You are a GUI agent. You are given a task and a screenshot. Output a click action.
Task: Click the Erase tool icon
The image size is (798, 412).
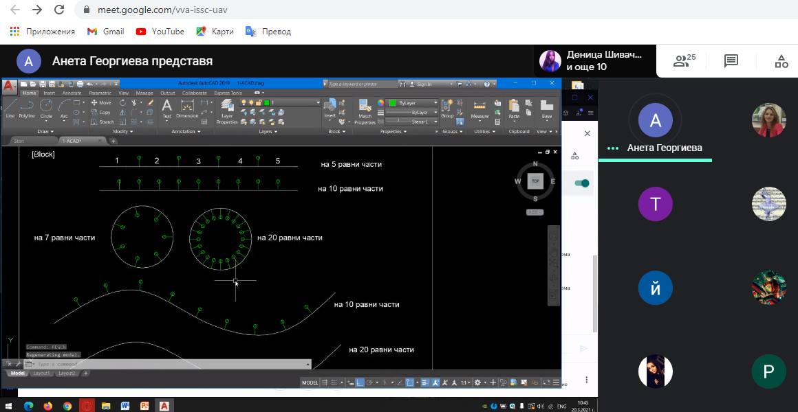point(150,102)
